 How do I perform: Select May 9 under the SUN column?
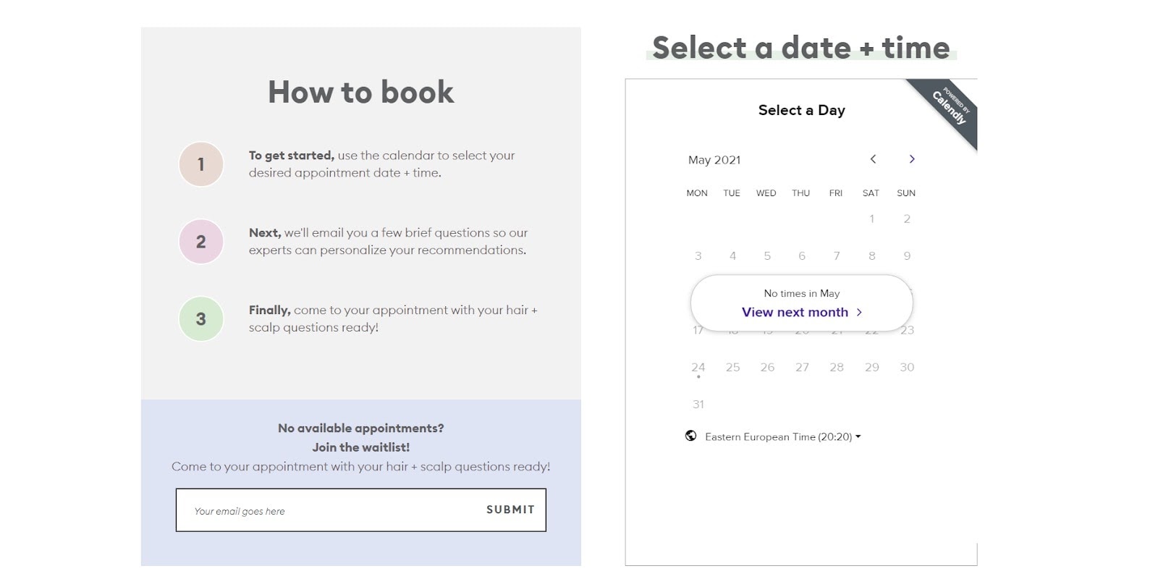click(906, 256)
